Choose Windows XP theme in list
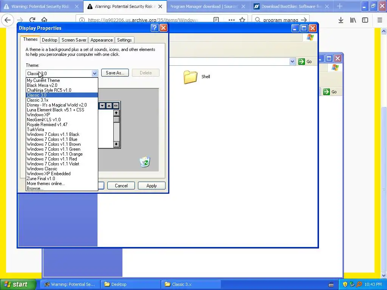The width and height of the screenshot is (387, 290). [62, 115]
